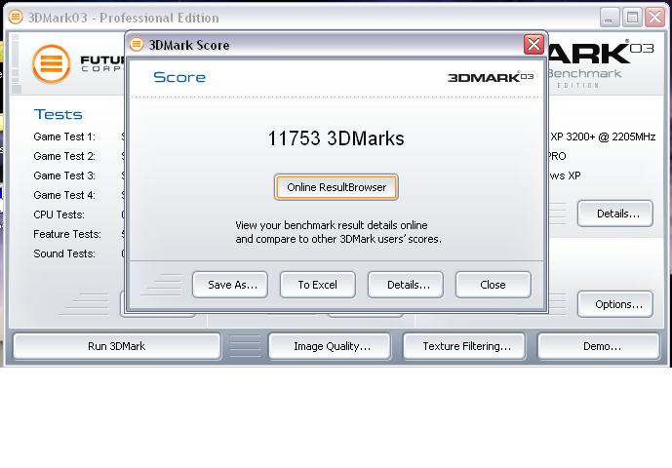Launch the Demo... button
This screenshot has width=672, height=468.
tap(598, 346)
